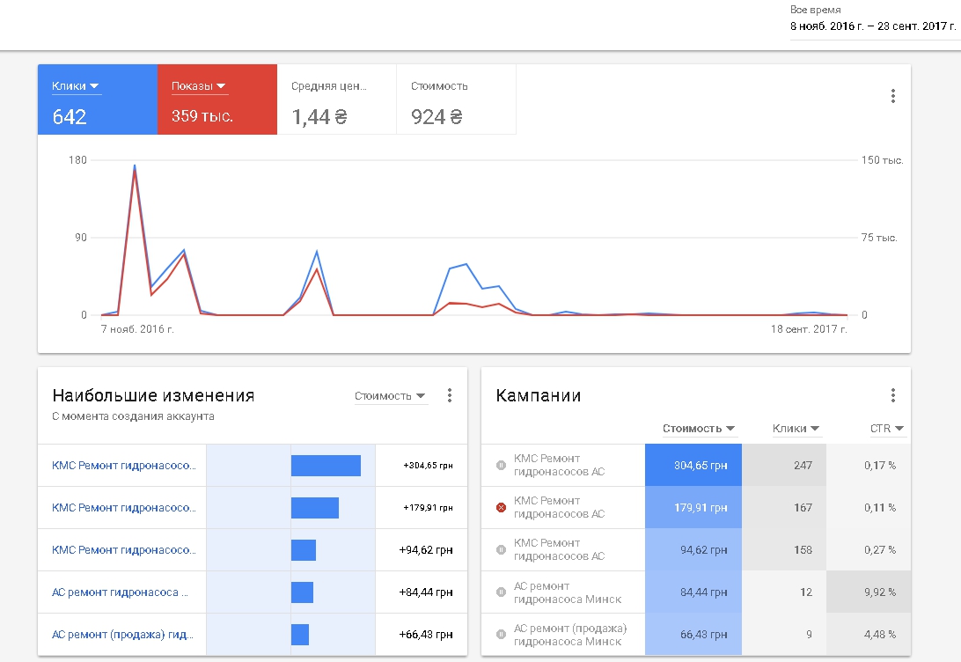Click paused status icon for 304,65 грн campaign
The image size is (961, 662).
tap(501, 465)
